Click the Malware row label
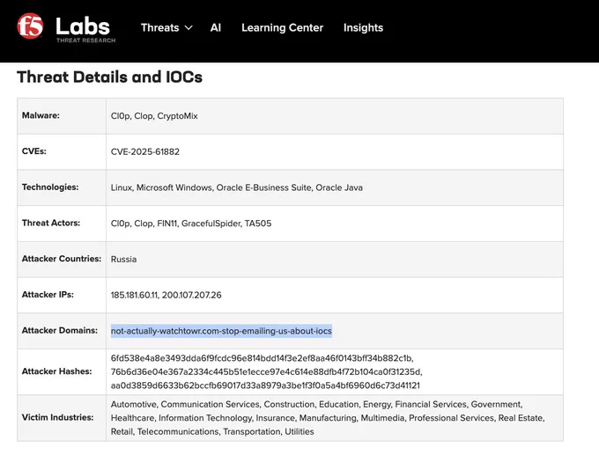 [x=41, y=115]
